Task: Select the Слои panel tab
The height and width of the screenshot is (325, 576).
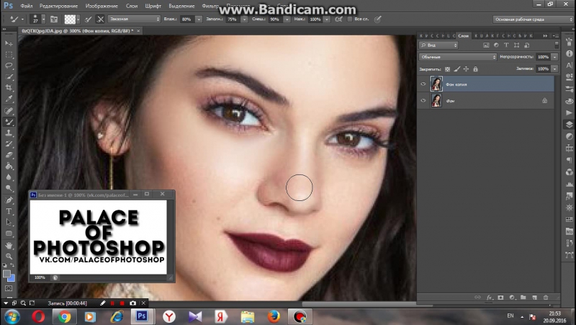Action: pos(463,35)
